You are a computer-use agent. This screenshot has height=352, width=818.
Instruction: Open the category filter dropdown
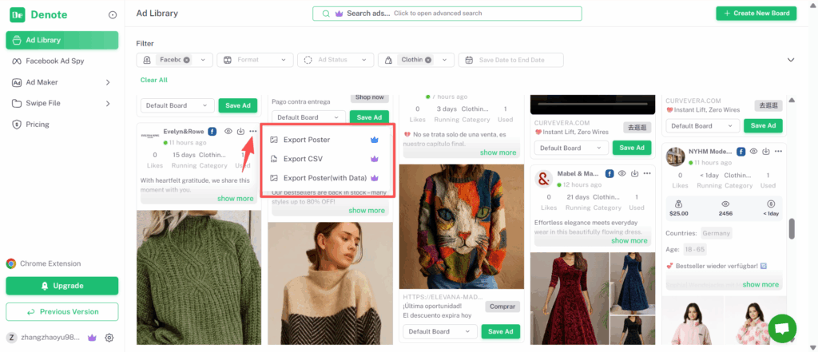point(444,60)
